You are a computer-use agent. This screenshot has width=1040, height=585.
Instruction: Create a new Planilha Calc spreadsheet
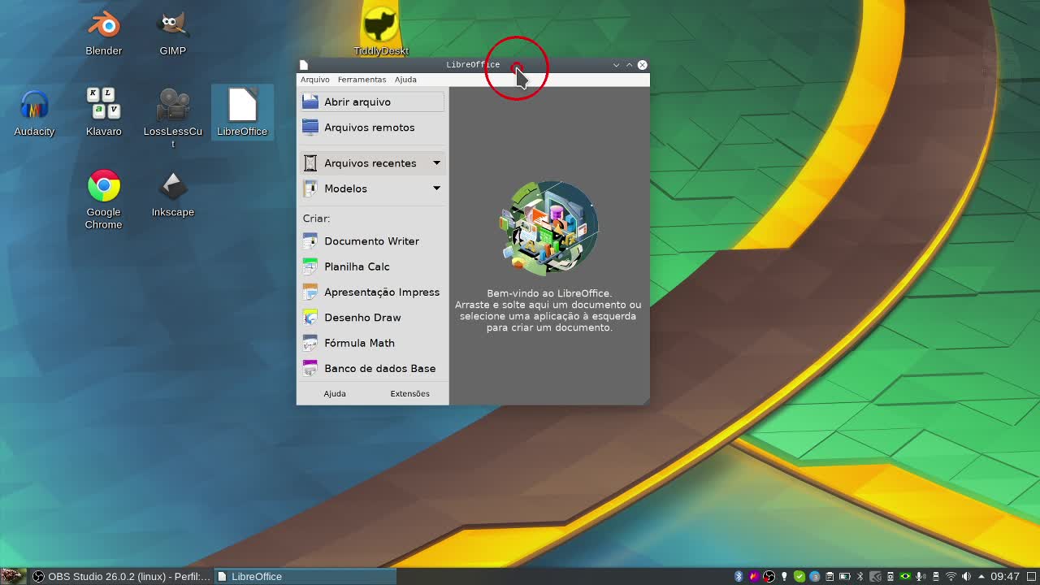357,266
